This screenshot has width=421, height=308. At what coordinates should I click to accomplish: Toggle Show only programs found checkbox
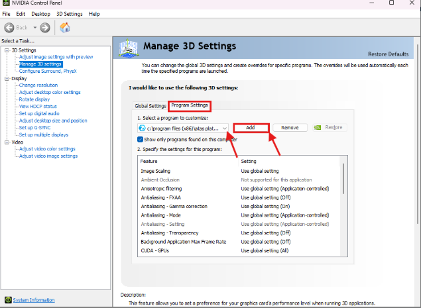pyautogui.click(x=140, y=139)
